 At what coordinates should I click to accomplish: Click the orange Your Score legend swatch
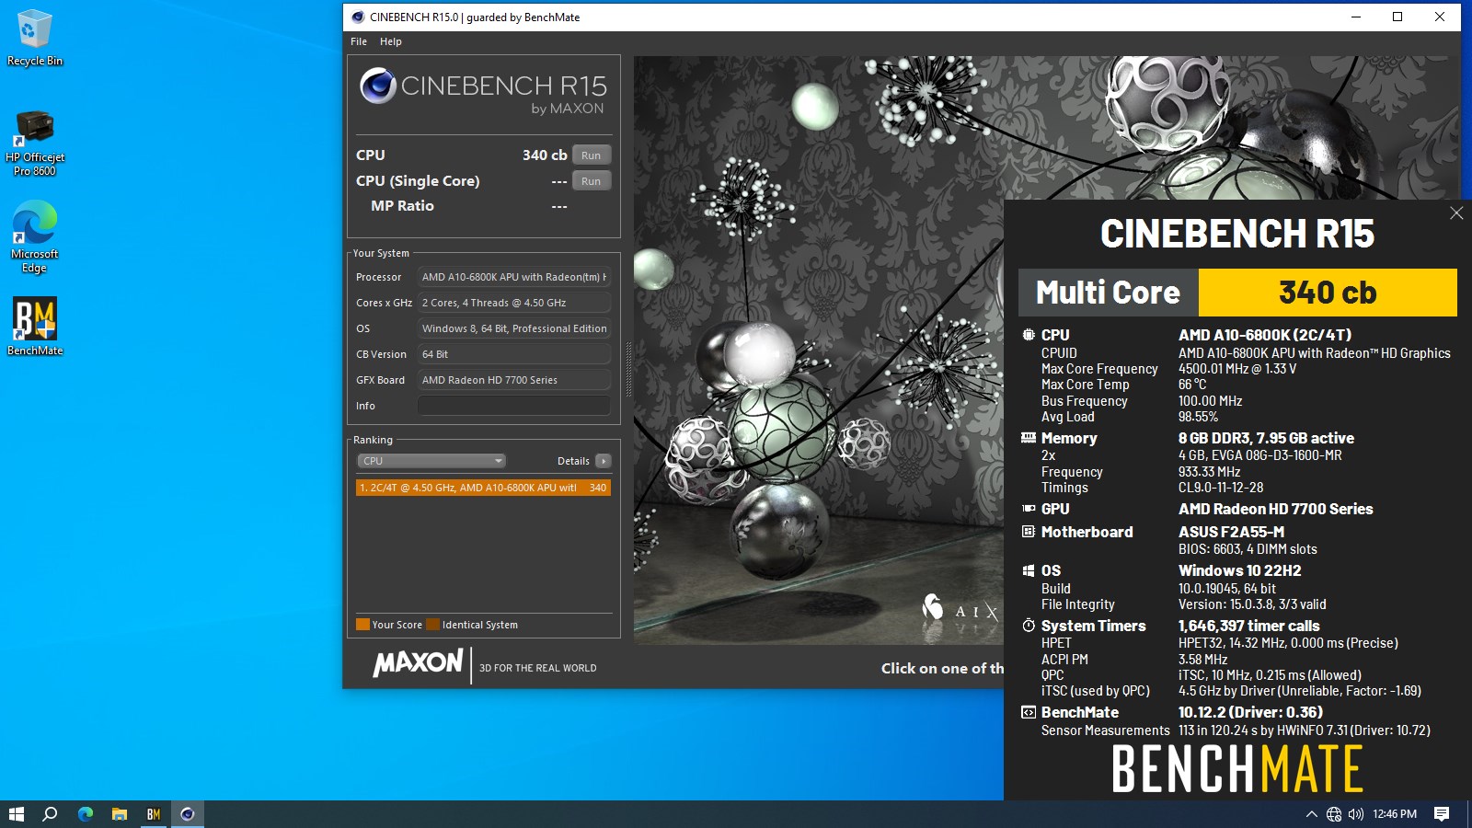tap(362, 625)
